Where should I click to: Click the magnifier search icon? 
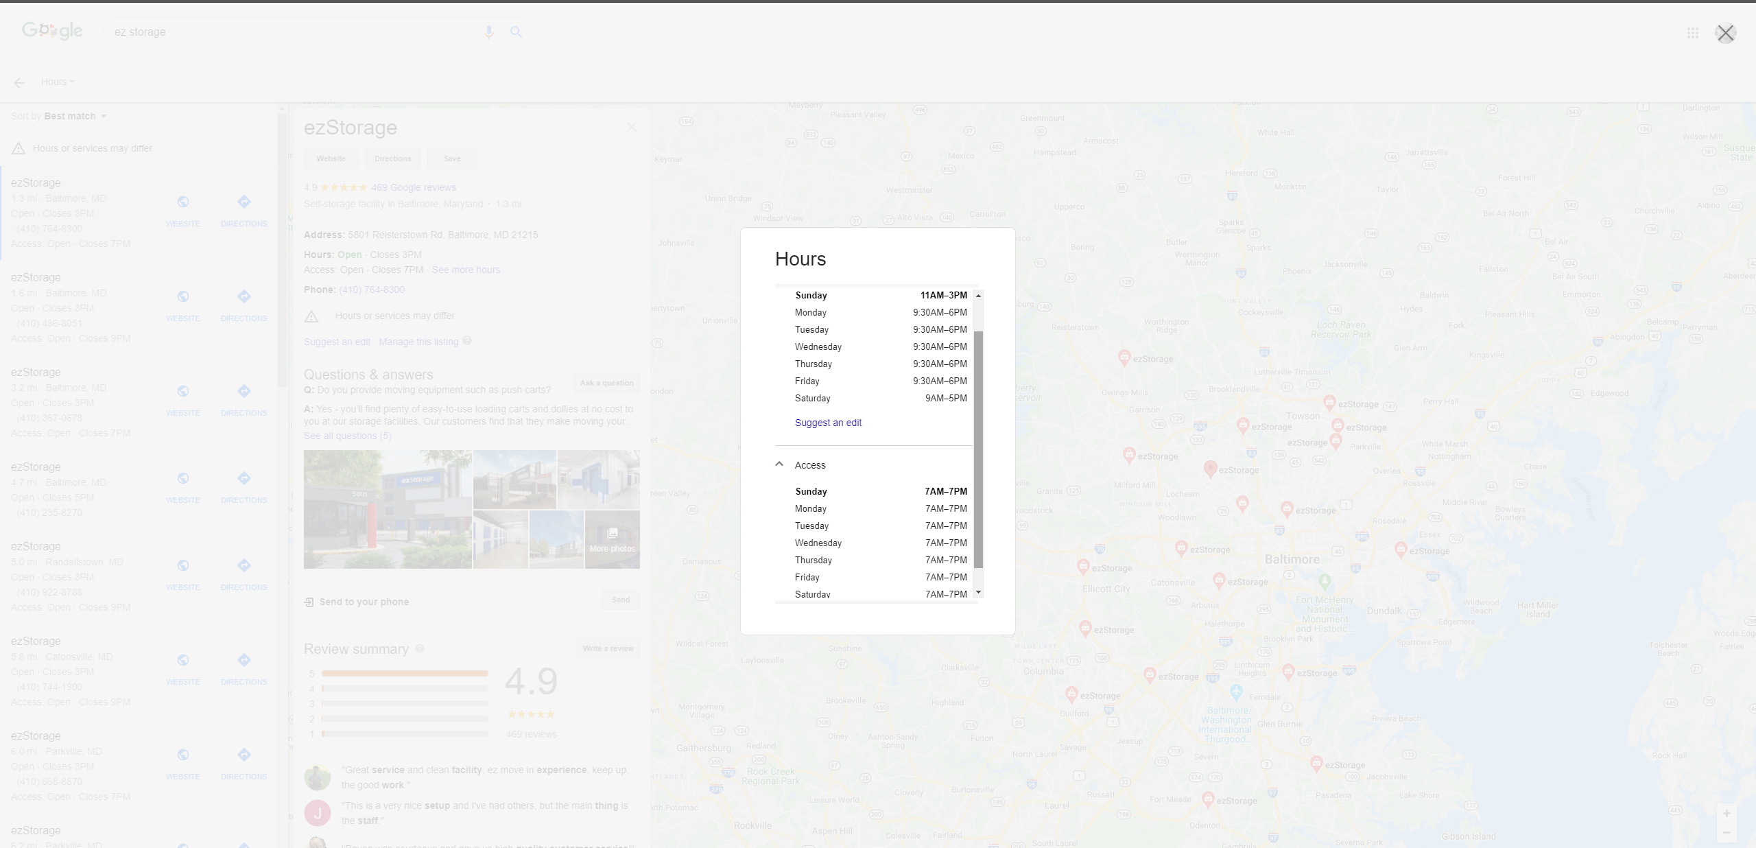[x=516, y=32]
